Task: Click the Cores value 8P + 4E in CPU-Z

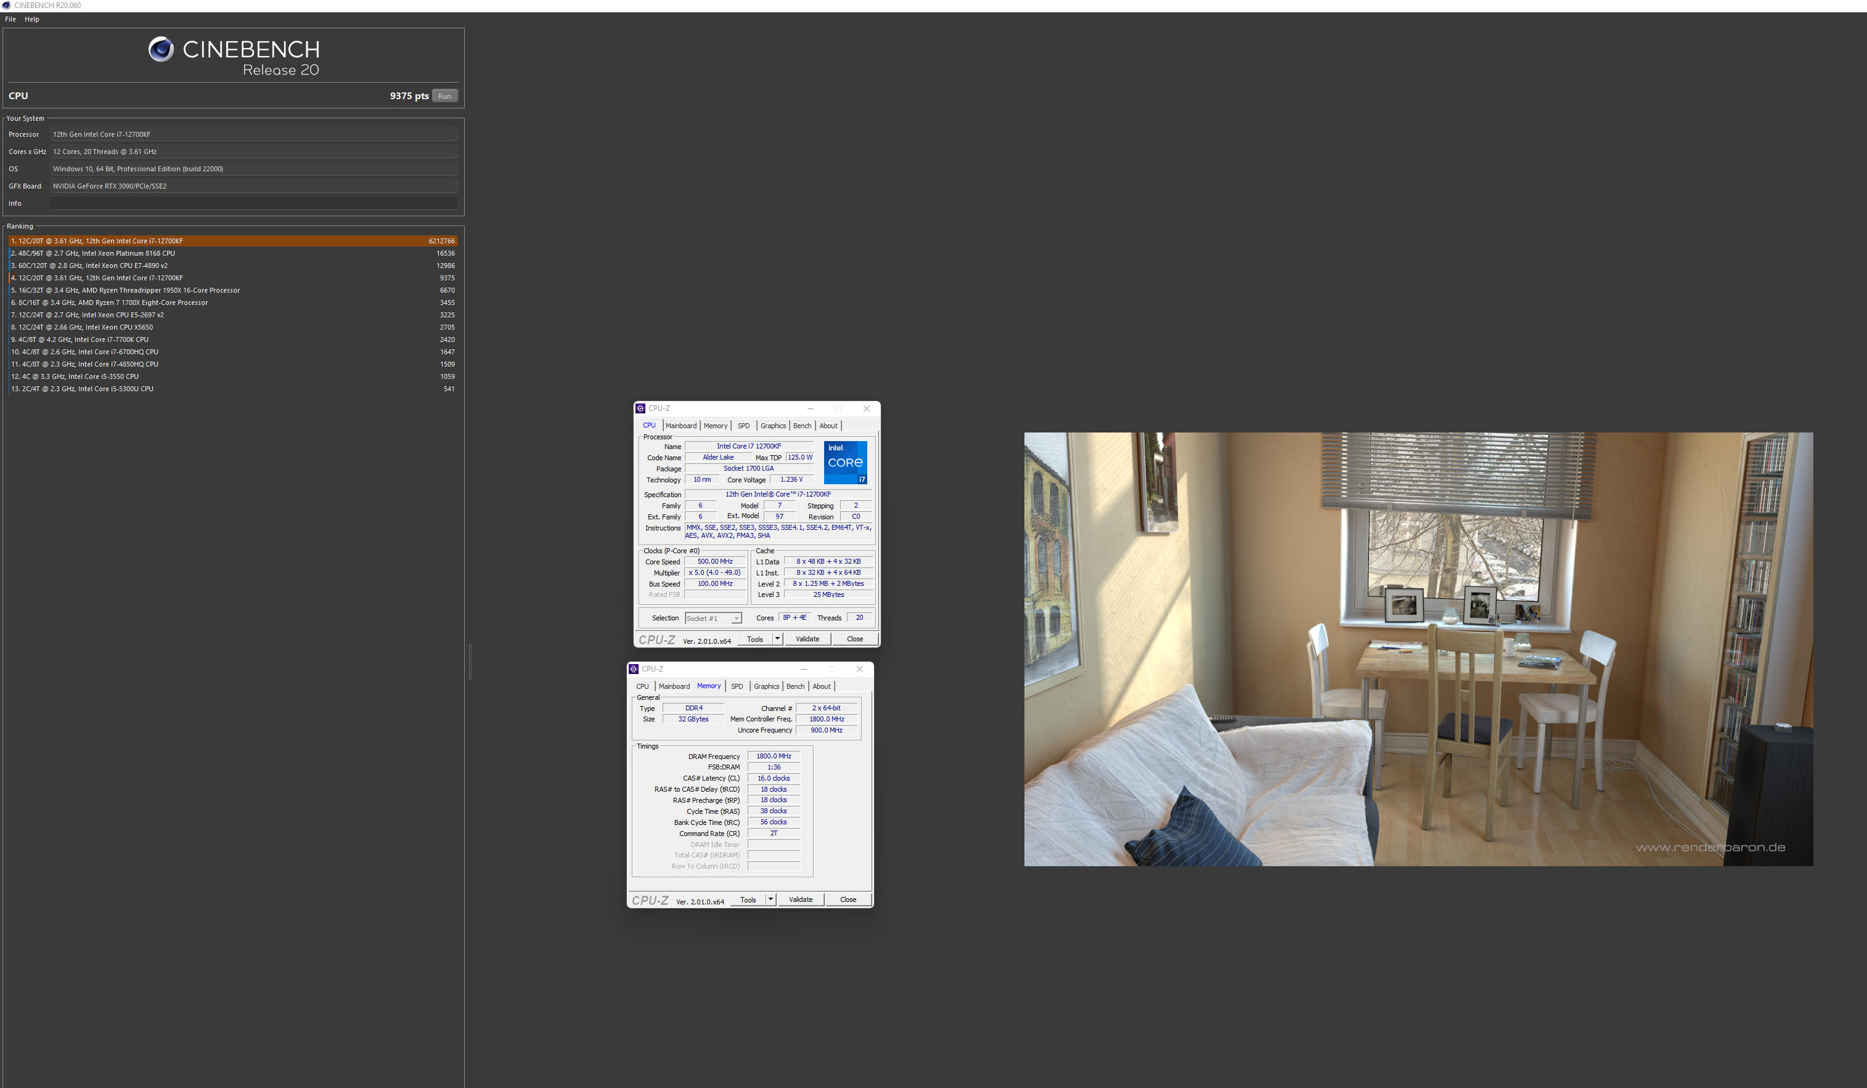Action: pos(795,618)
